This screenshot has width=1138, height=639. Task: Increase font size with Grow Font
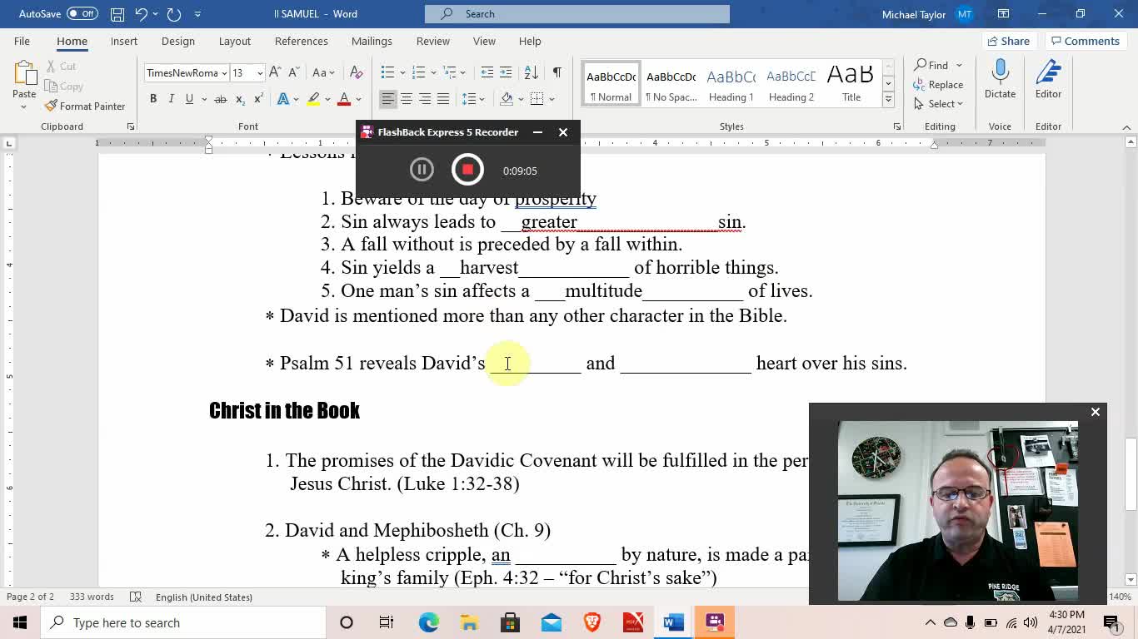275,72
